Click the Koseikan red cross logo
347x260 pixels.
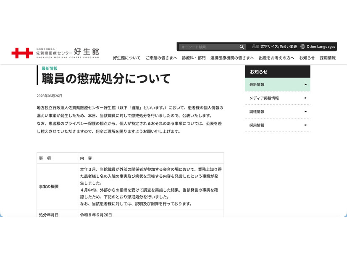pyautogui.click(x=22, y=53)
